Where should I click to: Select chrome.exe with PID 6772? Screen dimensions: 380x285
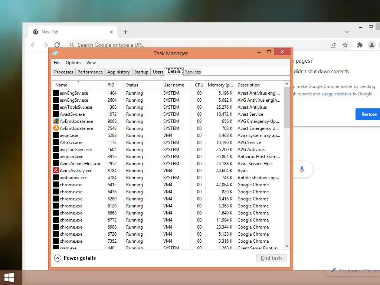tap(168, 220)
